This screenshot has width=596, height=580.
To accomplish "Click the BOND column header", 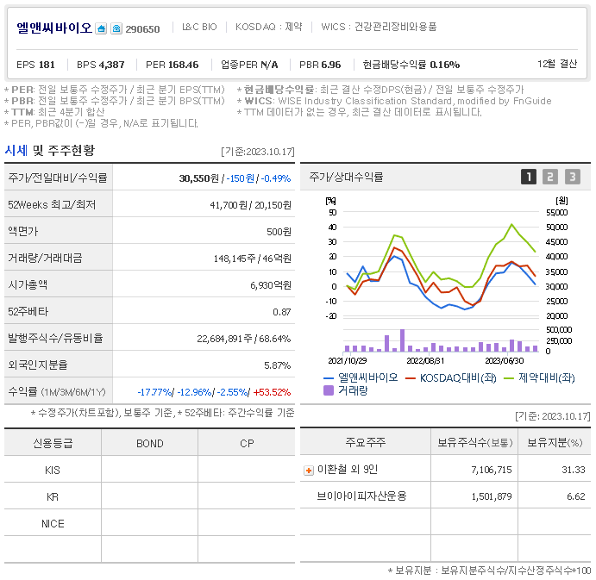I will click(x=150, y=443).
